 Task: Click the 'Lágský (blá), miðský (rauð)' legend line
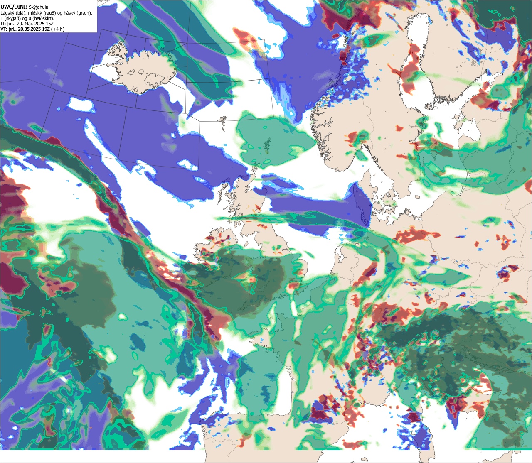[47, 13]
